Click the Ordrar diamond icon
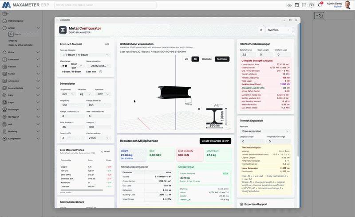The height and width of the screenshot is (217, 355). tap(4, 52)
